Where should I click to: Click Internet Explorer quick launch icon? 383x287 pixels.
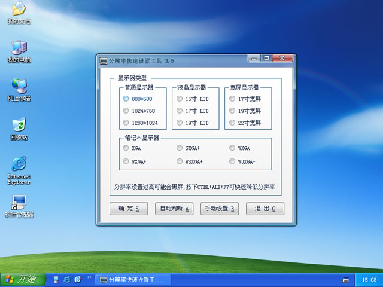pyautogui.click(x=66, y=280)
